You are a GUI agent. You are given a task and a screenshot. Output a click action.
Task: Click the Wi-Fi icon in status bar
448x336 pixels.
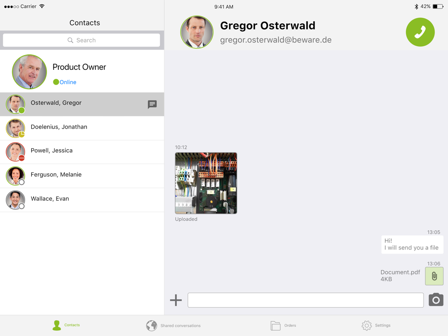click(42, 6)
